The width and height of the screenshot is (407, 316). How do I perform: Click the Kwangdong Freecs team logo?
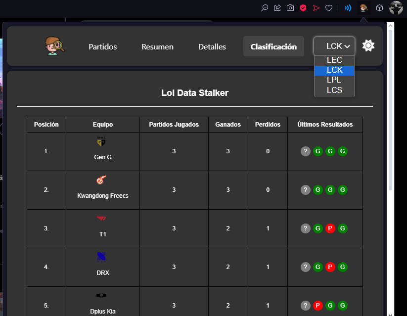pyautogui.click(x=101, y=180)
